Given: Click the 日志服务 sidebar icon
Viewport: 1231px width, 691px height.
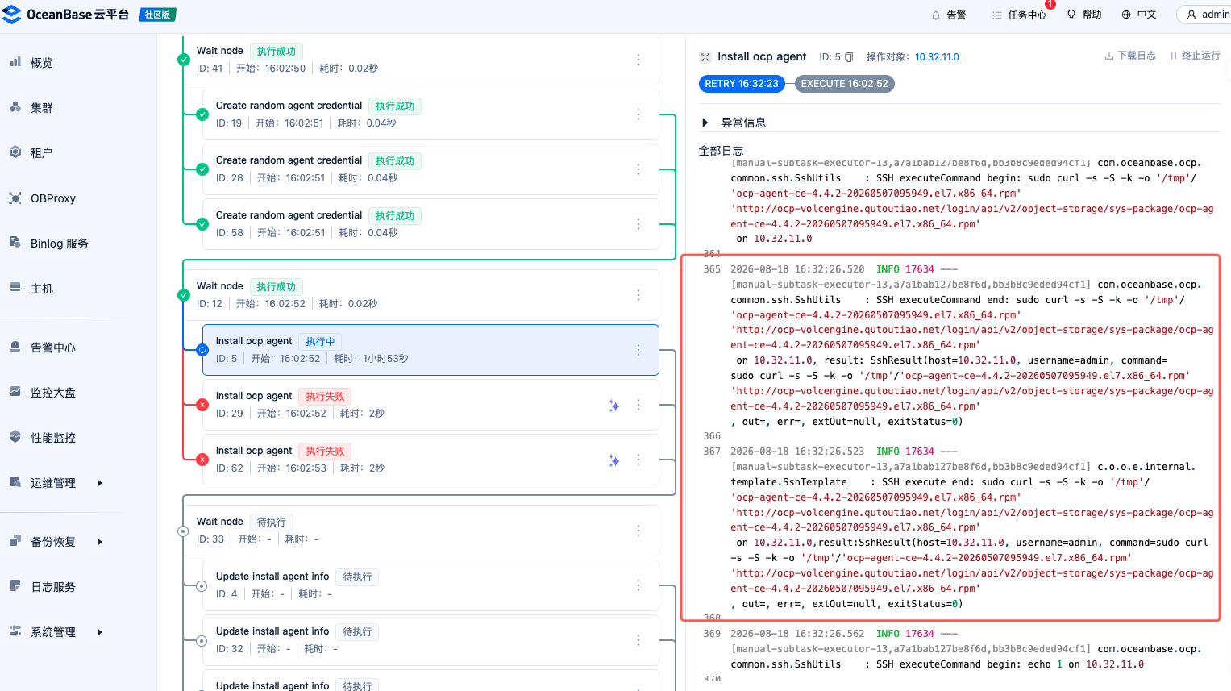Looking at the screenshot, I should [15, 586].
